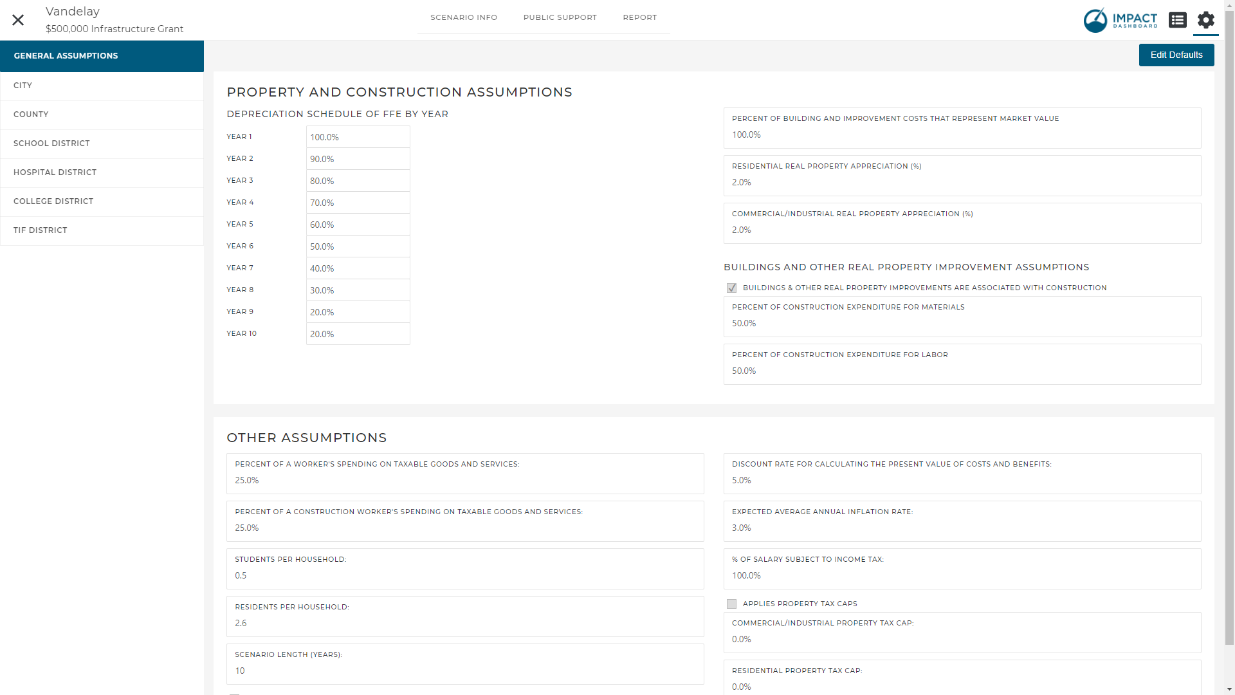Click the Year 10 depreciation field
This screenshot has width=1235, height=695.
coord(358,334)
